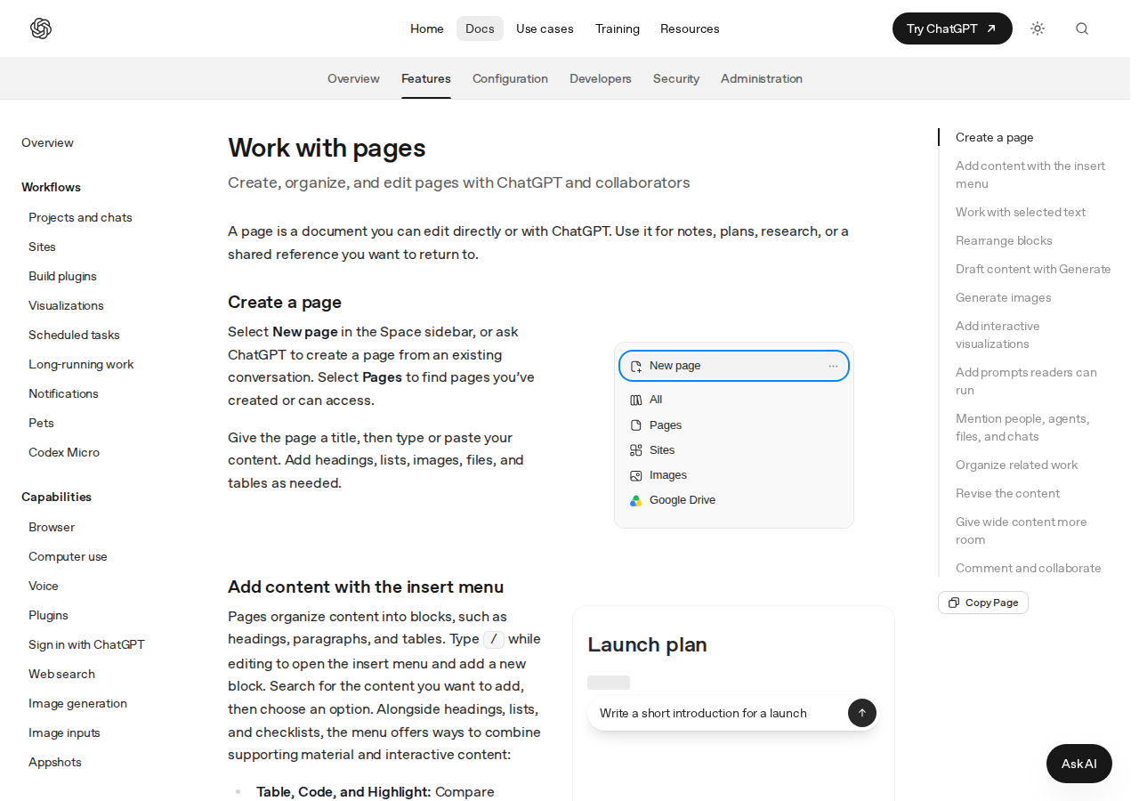Switch to the Developers tab
The image size is (1139, 801).
(601, 78)
